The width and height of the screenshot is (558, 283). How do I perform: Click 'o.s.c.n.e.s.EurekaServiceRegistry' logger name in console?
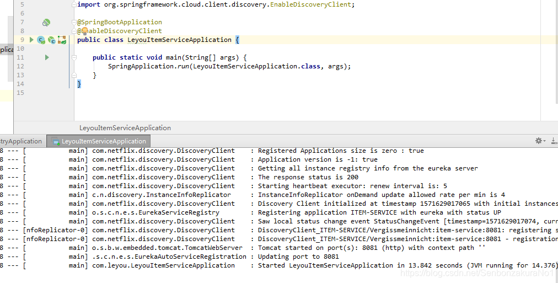(156, 212)
